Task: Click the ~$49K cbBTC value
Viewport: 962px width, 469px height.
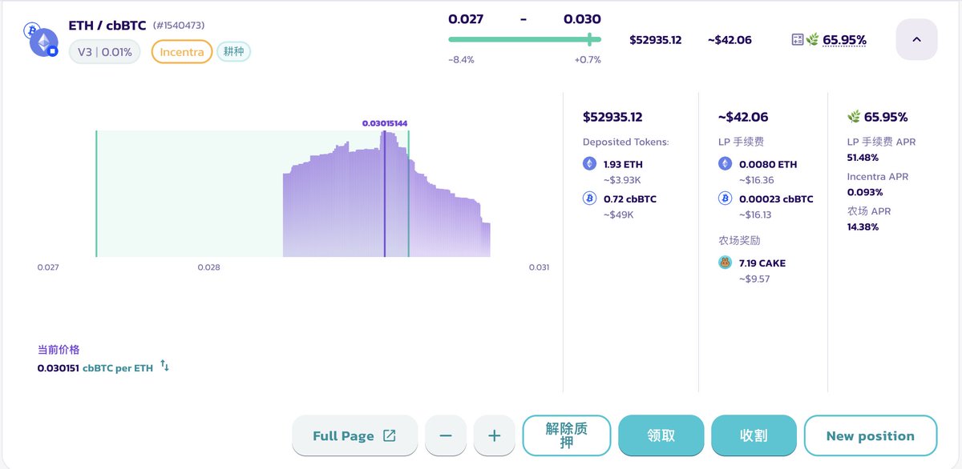Action: [619, 214]
